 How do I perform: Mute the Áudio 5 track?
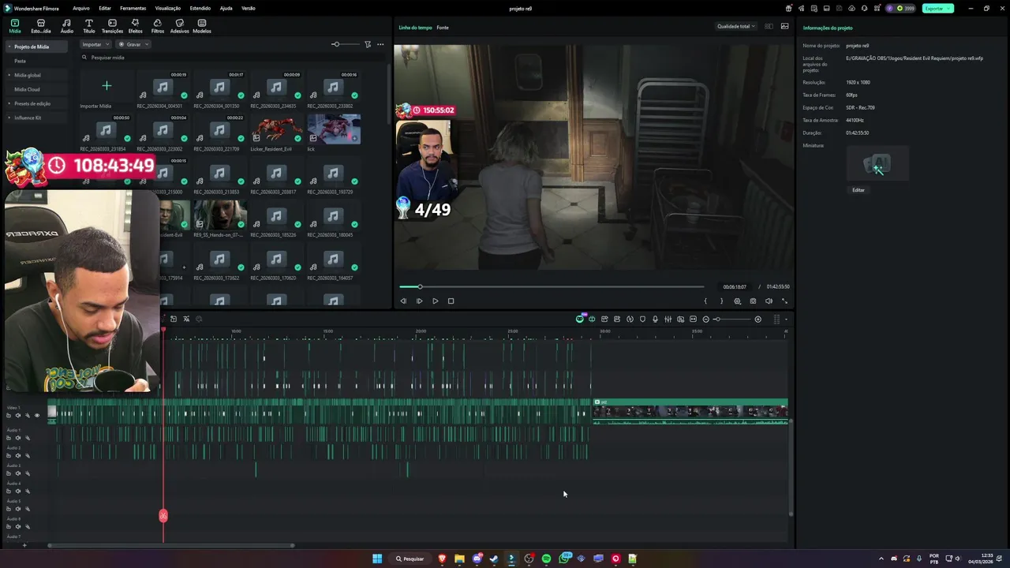pos(18,509)
